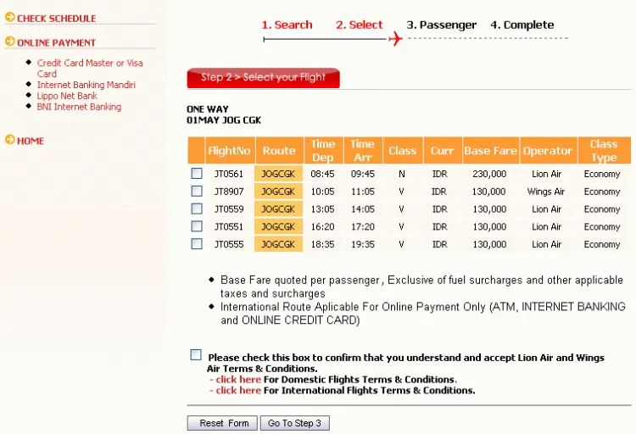This screenshot has width=636, height=434.
Task: Click the Online Payment arrow icon
Action: pyautogui.click(x=9, y=42)
